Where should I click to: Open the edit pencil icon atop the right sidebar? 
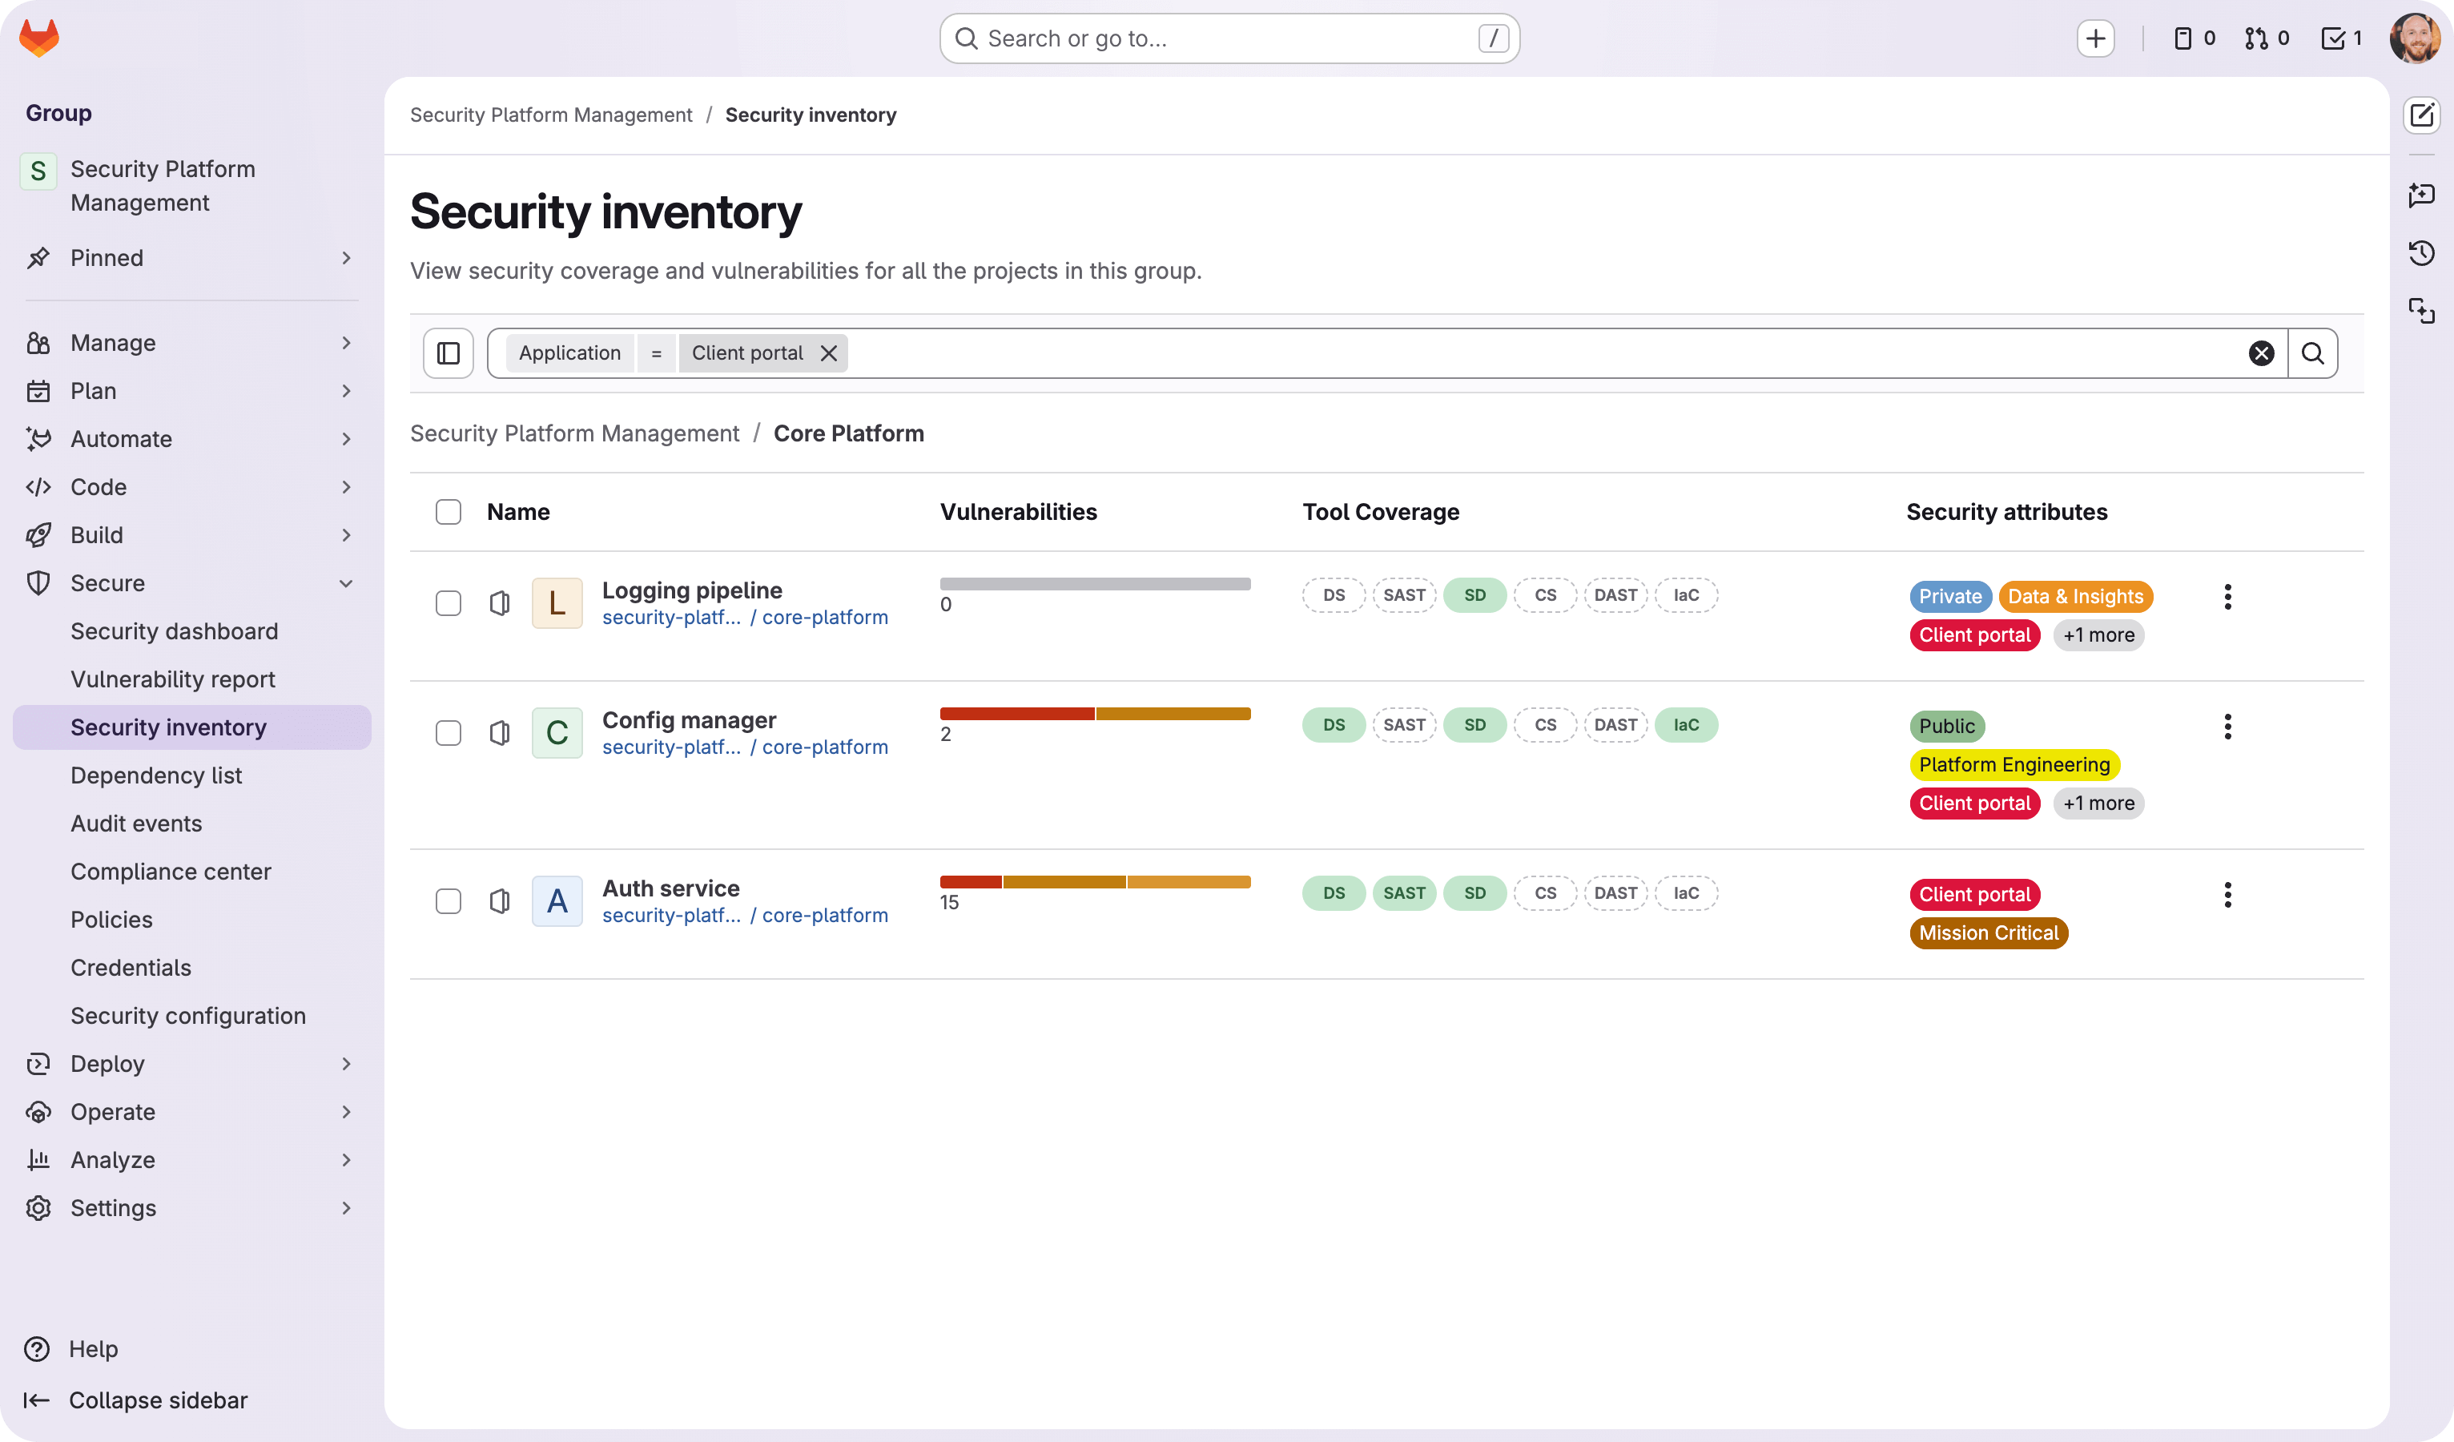[x=2422, y=115]
